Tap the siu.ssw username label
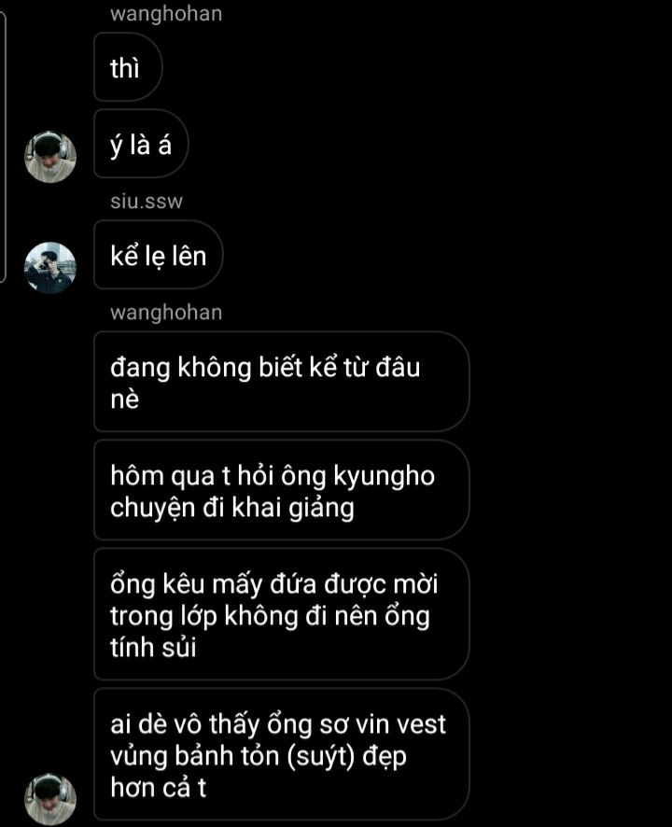 (x=147, y=201)
